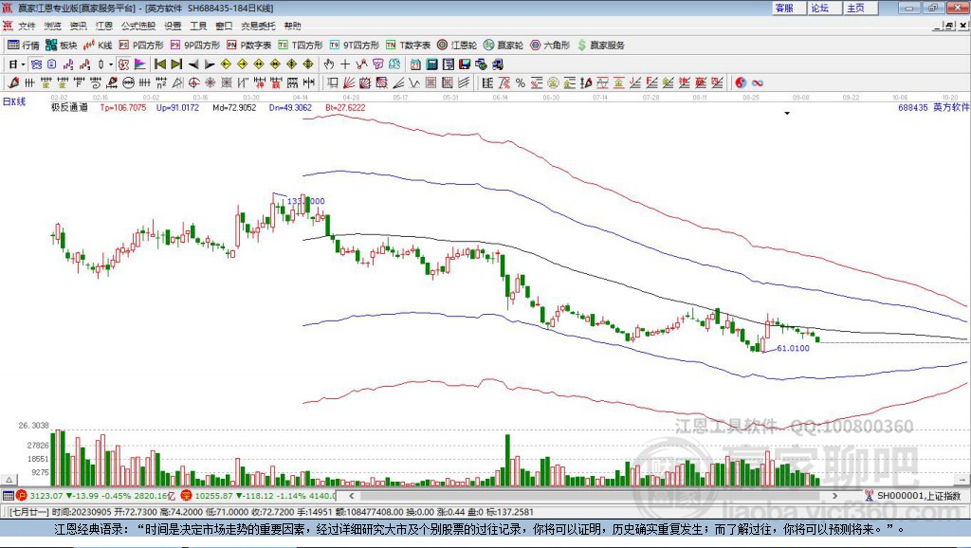Select the Gann fan lines tool
The width and height of the screenshot is (971, 548).
(x=349, y=82)
